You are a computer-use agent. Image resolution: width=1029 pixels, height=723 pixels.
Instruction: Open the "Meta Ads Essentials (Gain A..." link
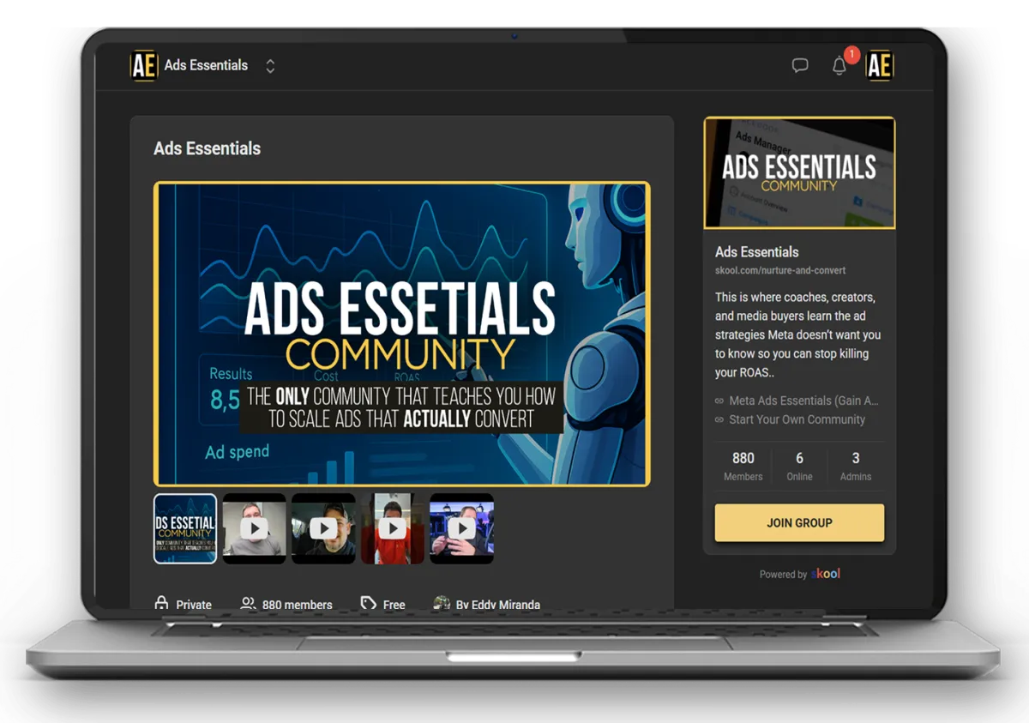coord(803,401)
